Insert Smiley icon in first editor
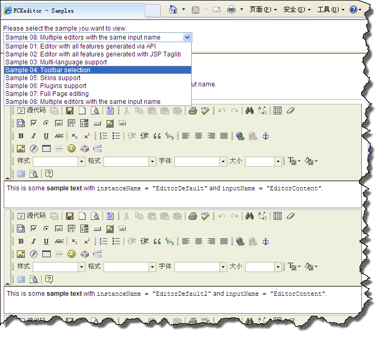This screenshot has width=383, height=339. [71, 149]
